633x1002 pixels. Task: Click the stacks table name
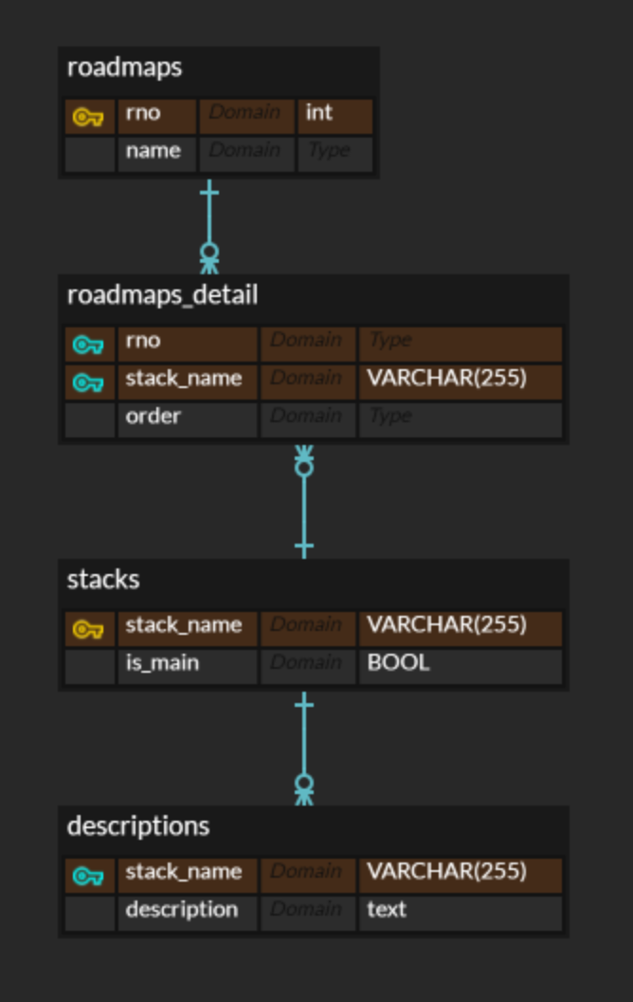103,580
